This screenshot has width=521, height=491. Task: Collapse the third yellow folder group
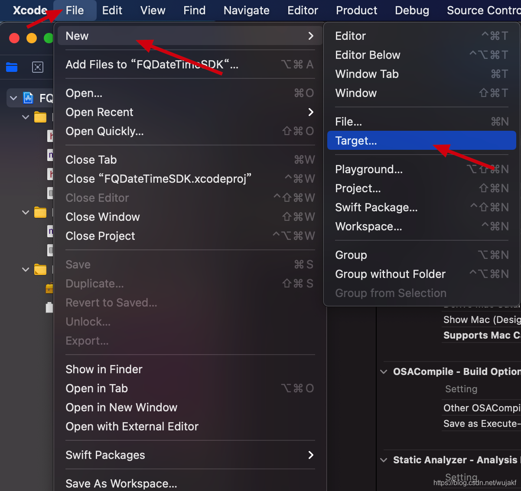[26, 269]
